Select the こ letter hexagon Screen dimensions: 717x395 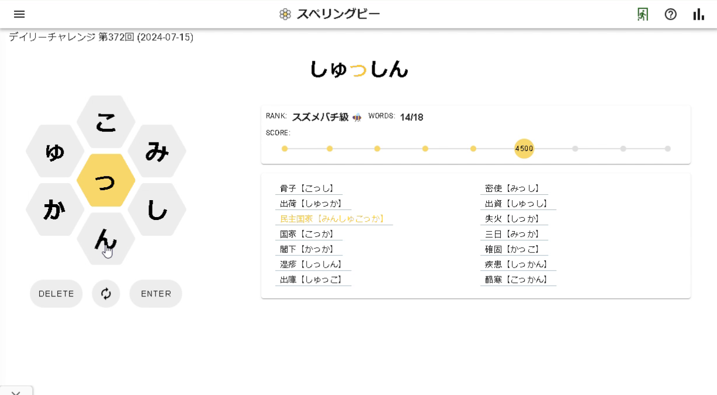[x=106, y=123]
